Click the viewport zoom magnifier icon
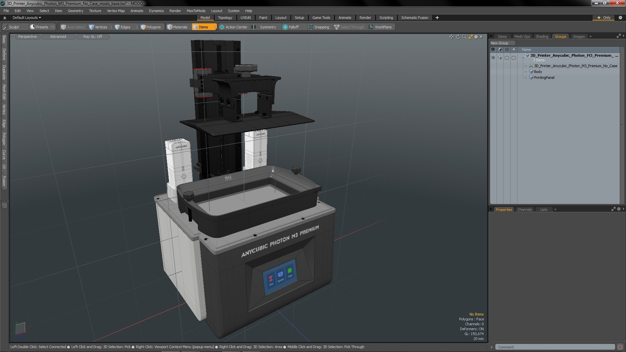Screen dimensions: 626x352 [x=464, y=37]
